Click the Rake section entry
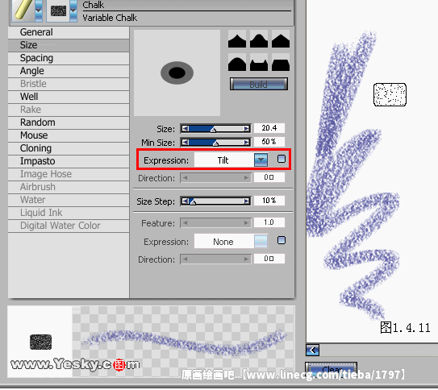This screenshot has width=438, height=390. click(69, 110)
